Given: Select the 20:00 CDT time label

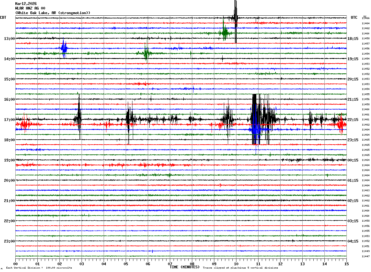Looking at the screenshot, I should click(9, 181).
